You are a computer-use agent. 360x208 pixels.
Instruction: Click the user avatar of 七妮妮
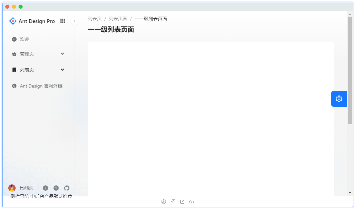coord(12,188)
